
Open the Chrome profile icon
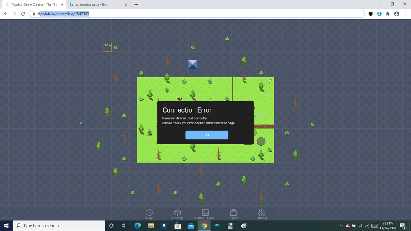pyautogui.click(x=396, y=13)
